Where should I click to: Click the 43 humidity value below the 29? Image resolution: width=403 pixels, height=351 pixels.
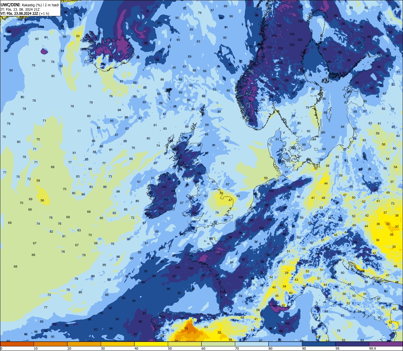tap(296, 280)
